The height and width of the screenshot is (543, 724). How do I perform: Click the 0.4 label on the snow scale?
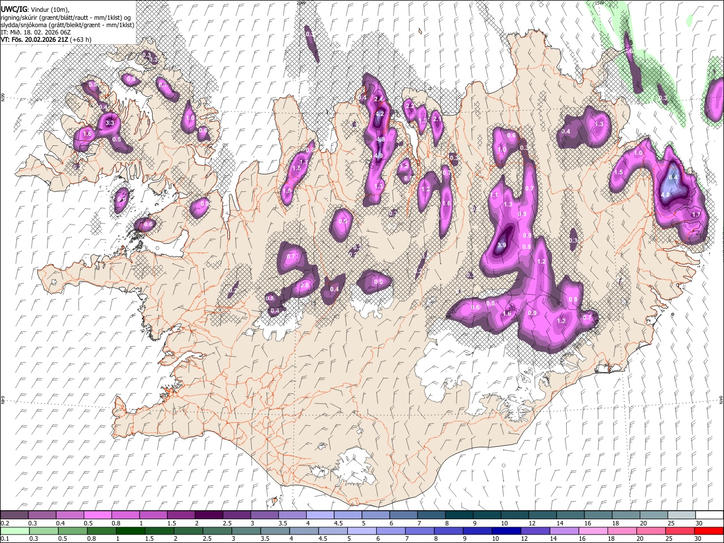click(59, 523)
